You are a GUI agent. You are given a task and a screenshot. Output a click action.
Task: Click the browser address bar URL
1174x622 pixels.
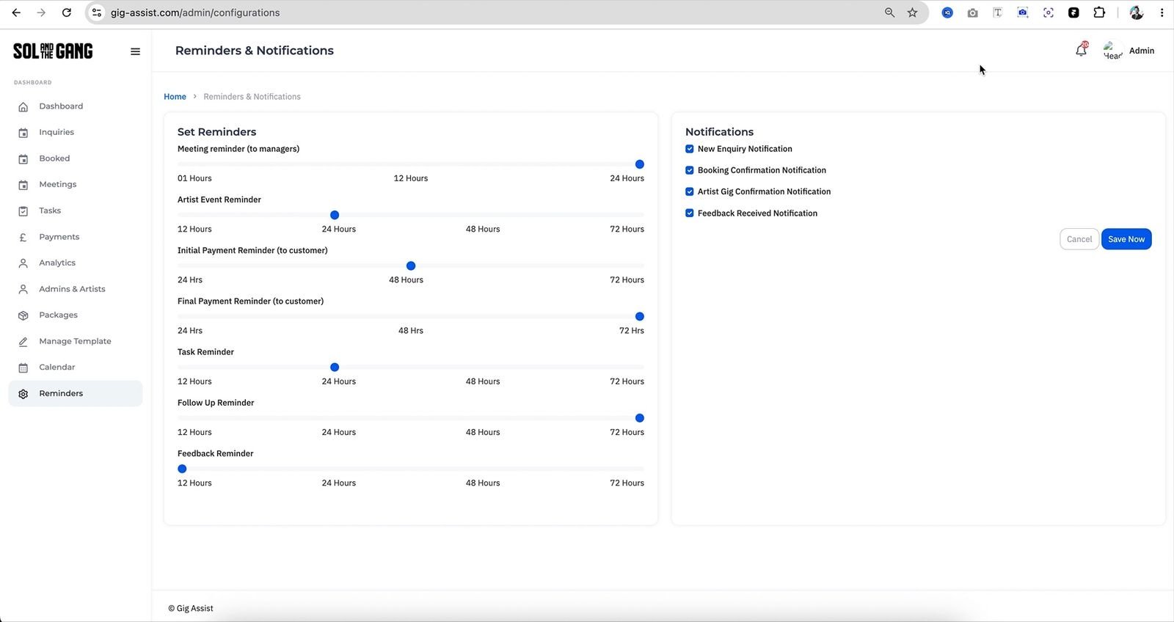(195, 12)
